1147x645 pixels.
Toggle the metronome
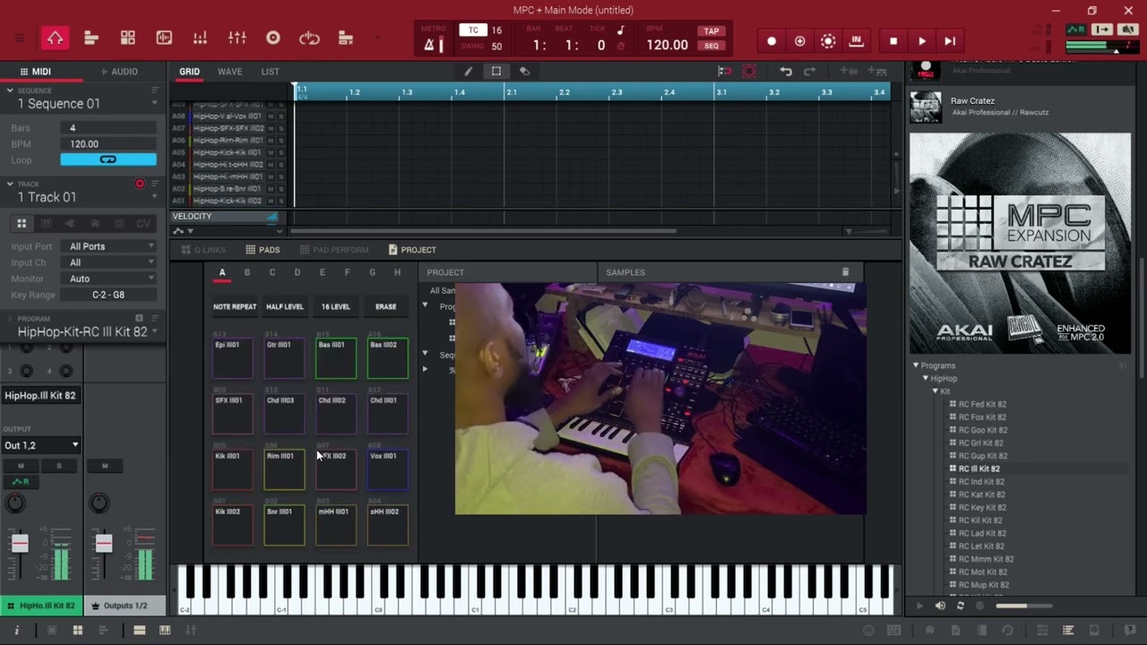430,45
